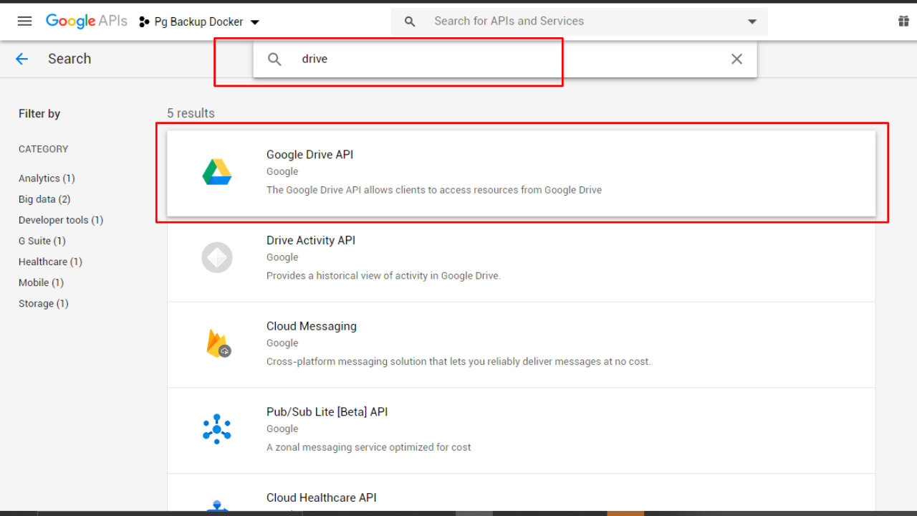
Task: Click the Drive Activity API description text
Action: (383, 276)
